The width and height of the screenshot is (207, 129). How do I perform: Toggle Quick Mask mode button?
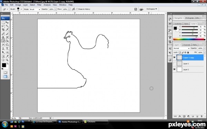tap(5, 73)
